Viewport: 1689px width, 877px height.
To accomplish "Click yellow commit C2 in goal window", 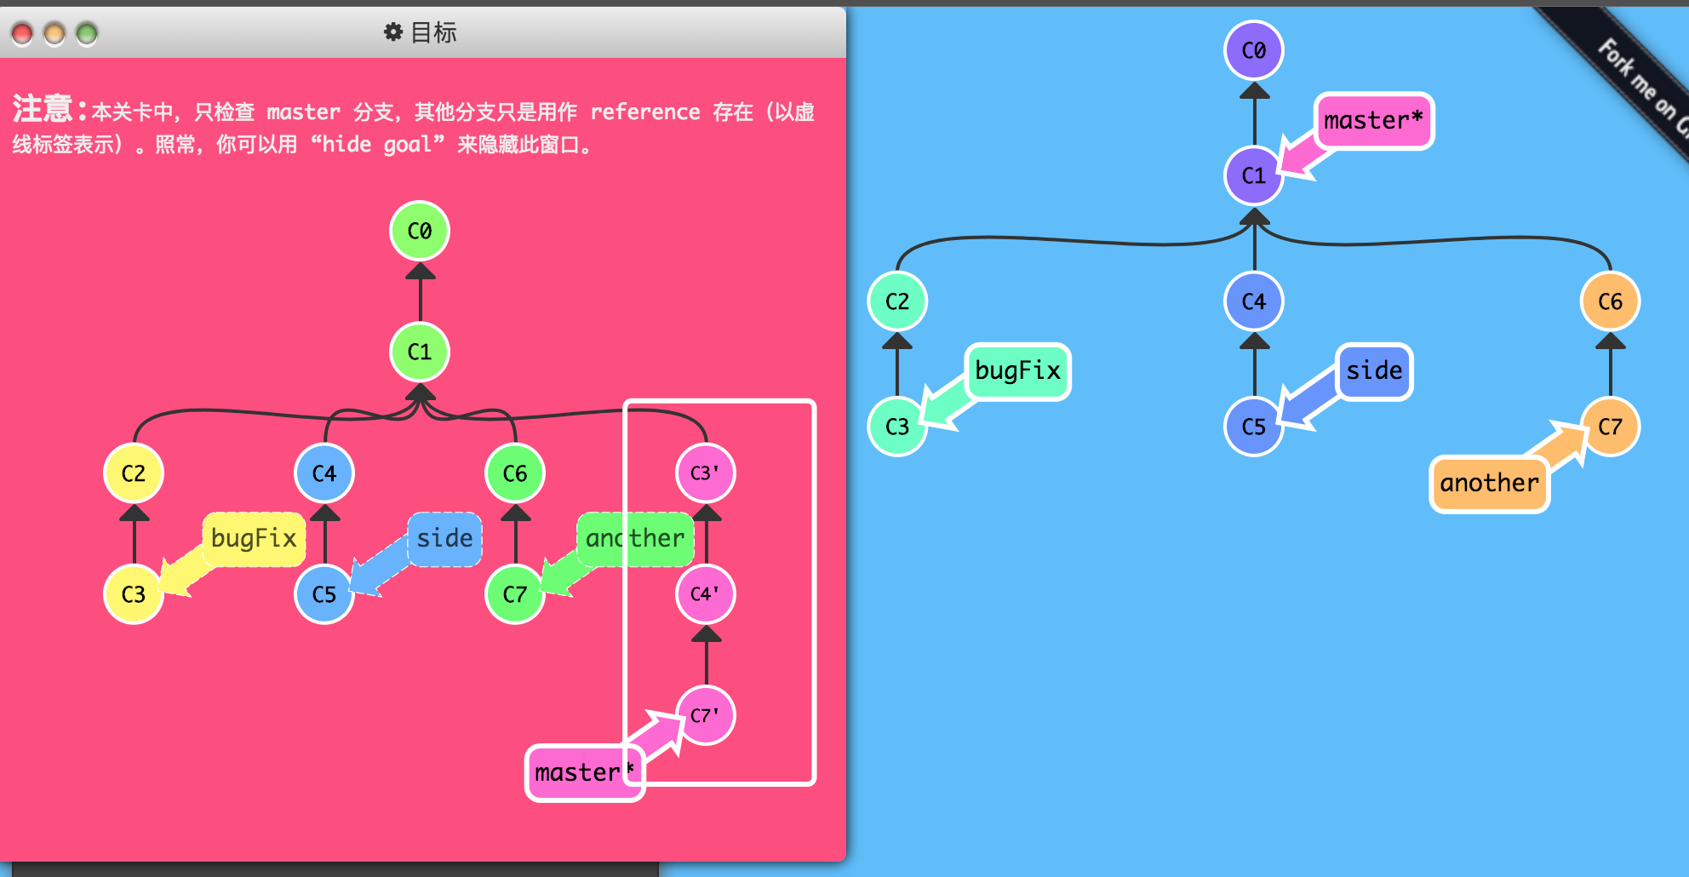I will tap(134, 473).
